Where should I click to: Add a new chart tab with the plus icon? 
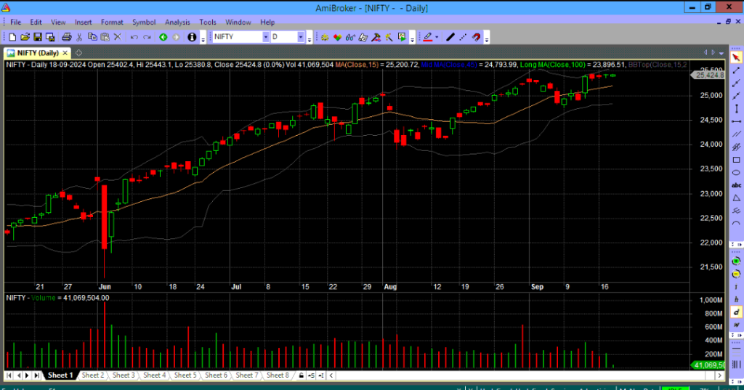(78, 53)
